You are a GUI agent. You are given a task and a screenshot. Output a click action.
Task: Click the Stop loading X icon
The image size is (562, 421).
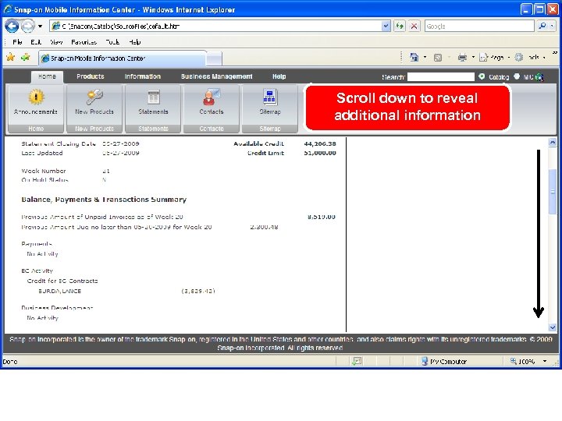[414, 26]
